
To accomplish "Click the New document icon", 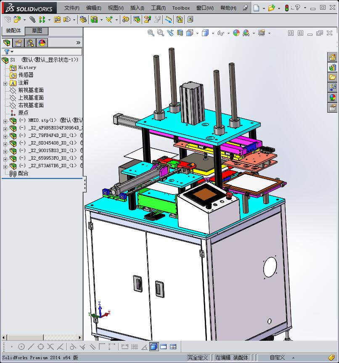I will (256, 8).
